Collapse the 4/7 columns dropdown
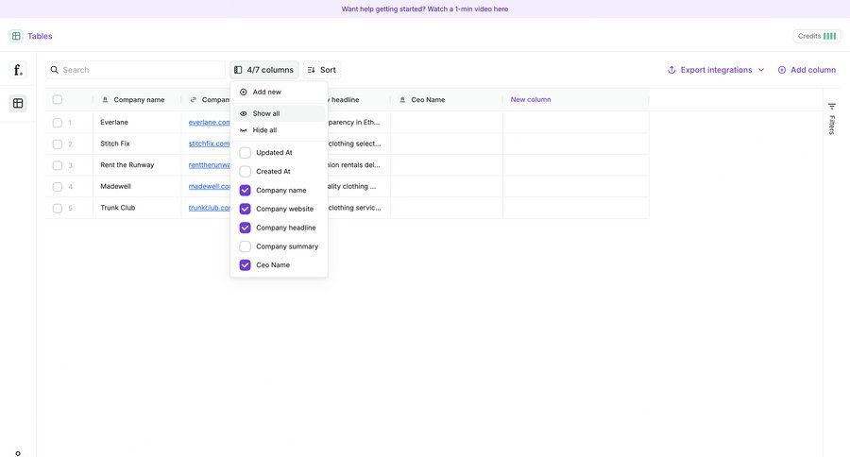This screenshot has height=457, width=850. [x=264, y=69]
